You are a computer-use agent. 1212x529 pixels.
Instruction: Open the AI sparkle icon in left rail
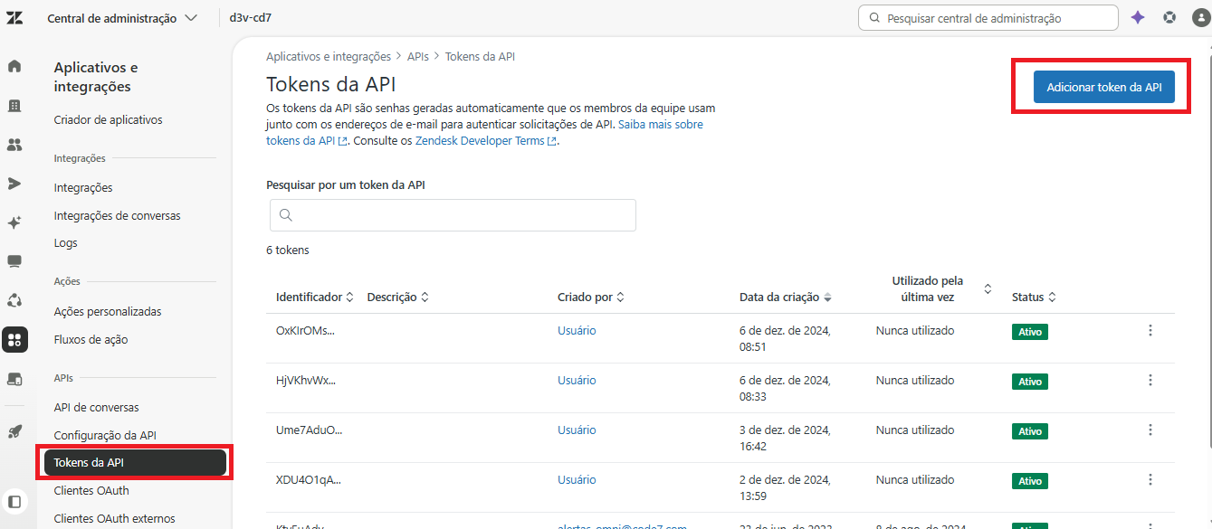[x=14, y=222]
